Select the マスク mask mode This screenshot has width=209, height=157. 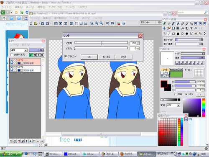coord(165,73)
